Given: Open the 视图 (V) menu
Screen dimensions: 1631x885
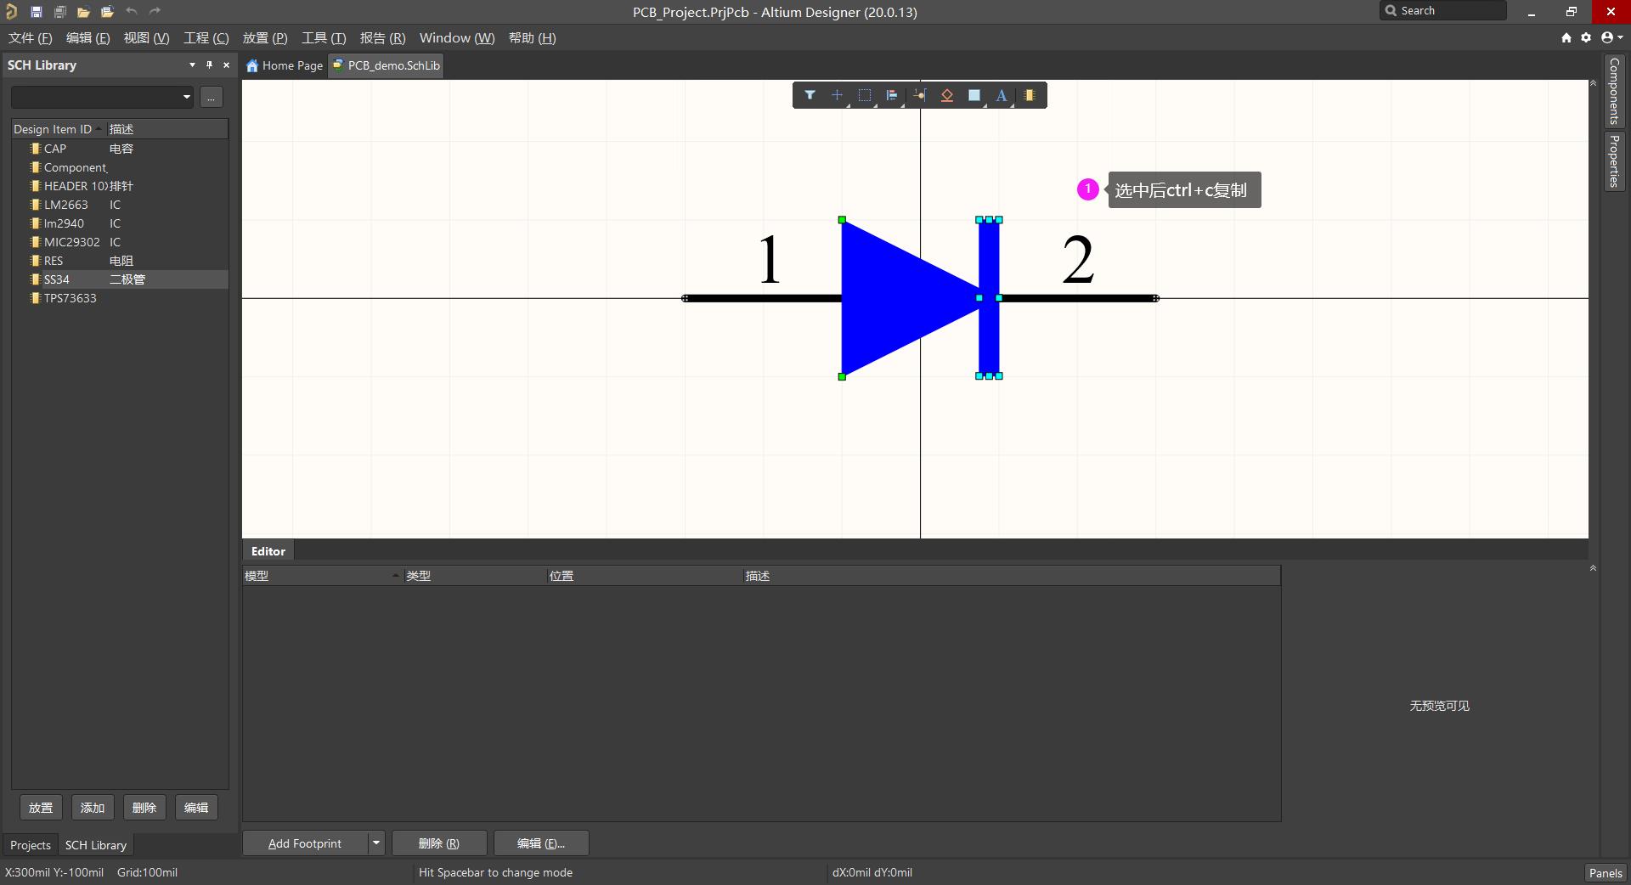Looking at the screenshot, I should [146, 38].
